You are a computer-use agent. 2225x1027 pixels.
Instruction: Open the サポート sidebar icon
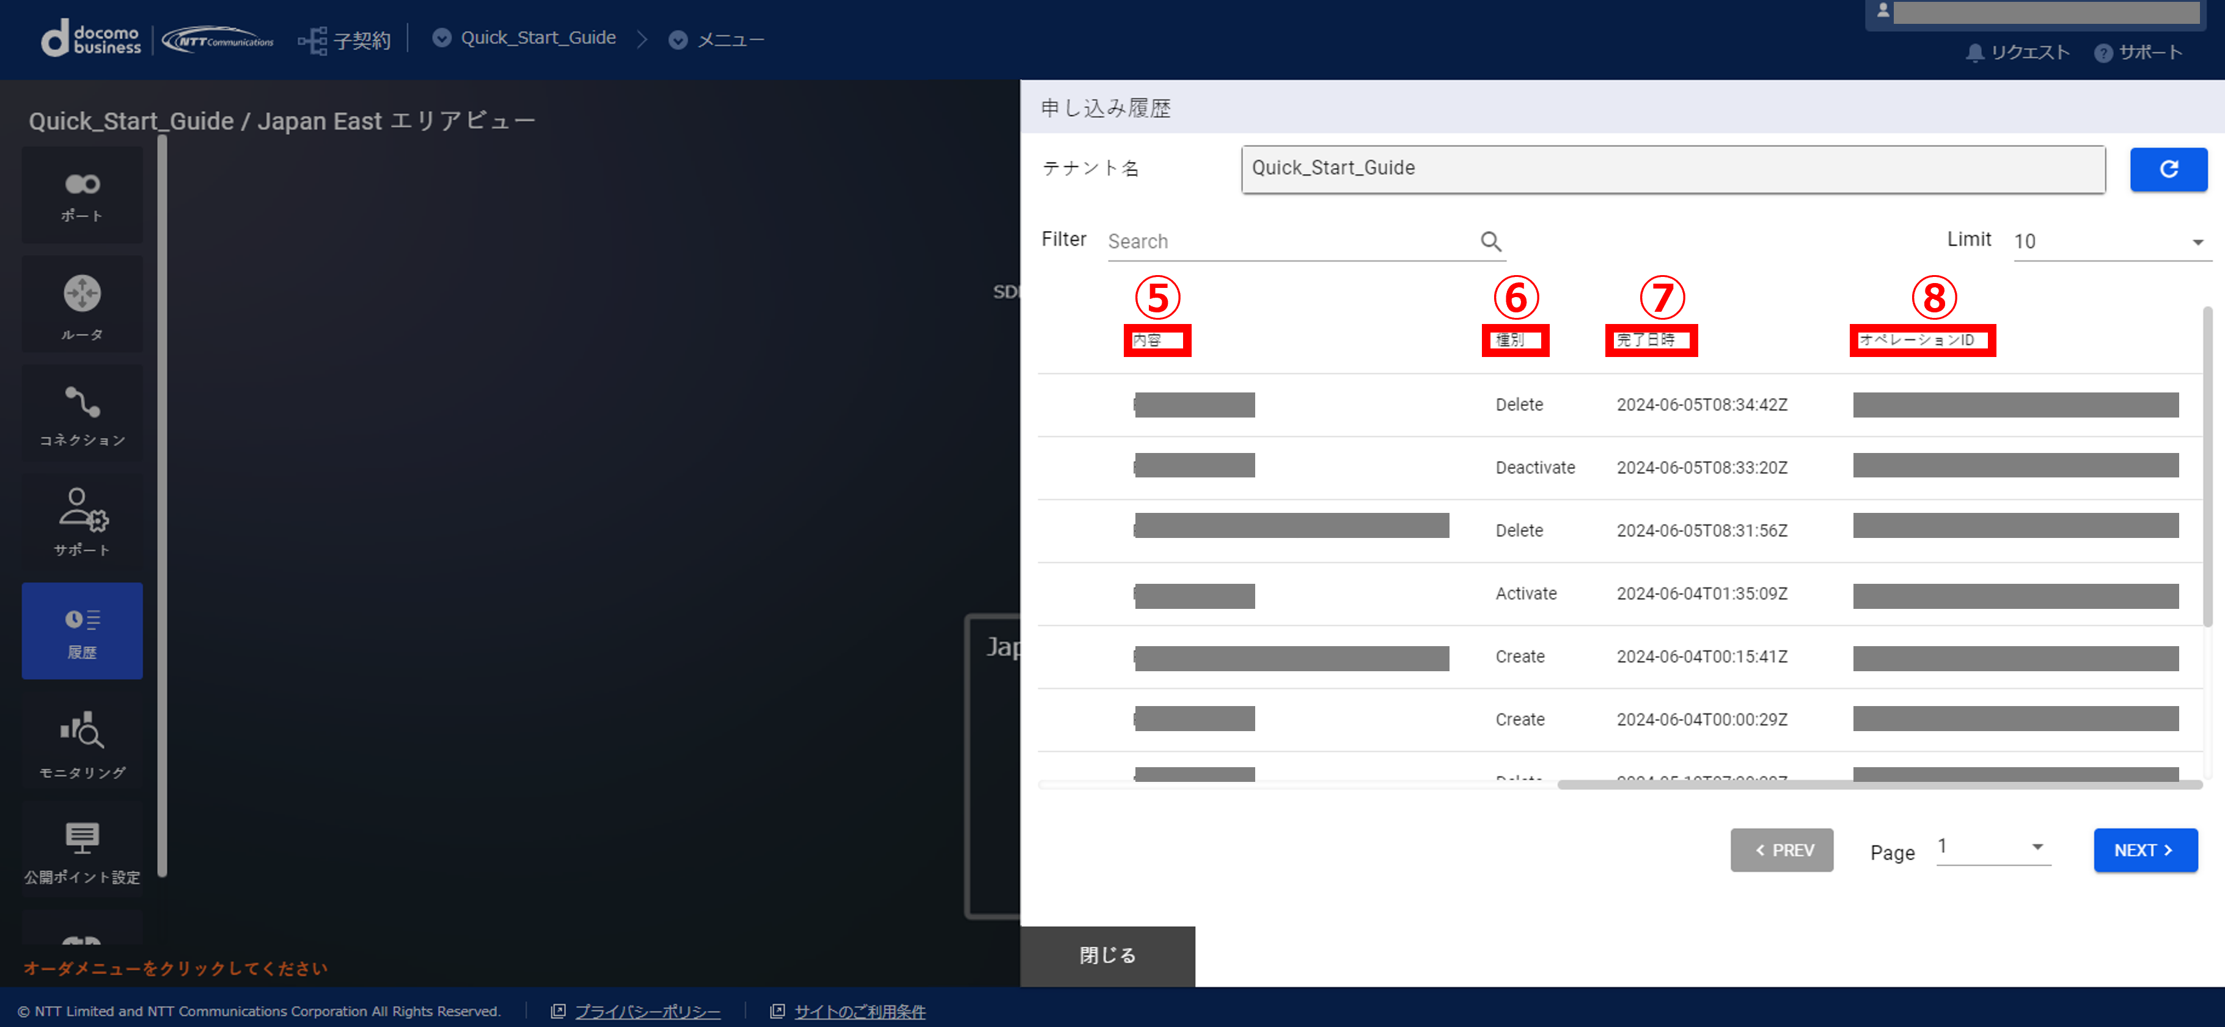[82, 521]
